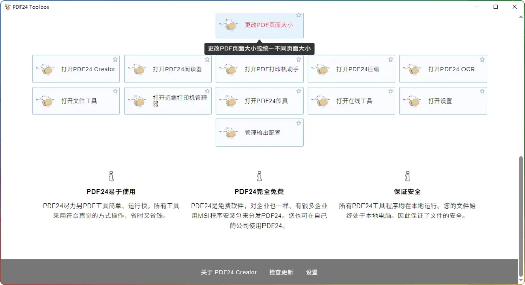Click scrollbar up arrow

pos(521,16)
